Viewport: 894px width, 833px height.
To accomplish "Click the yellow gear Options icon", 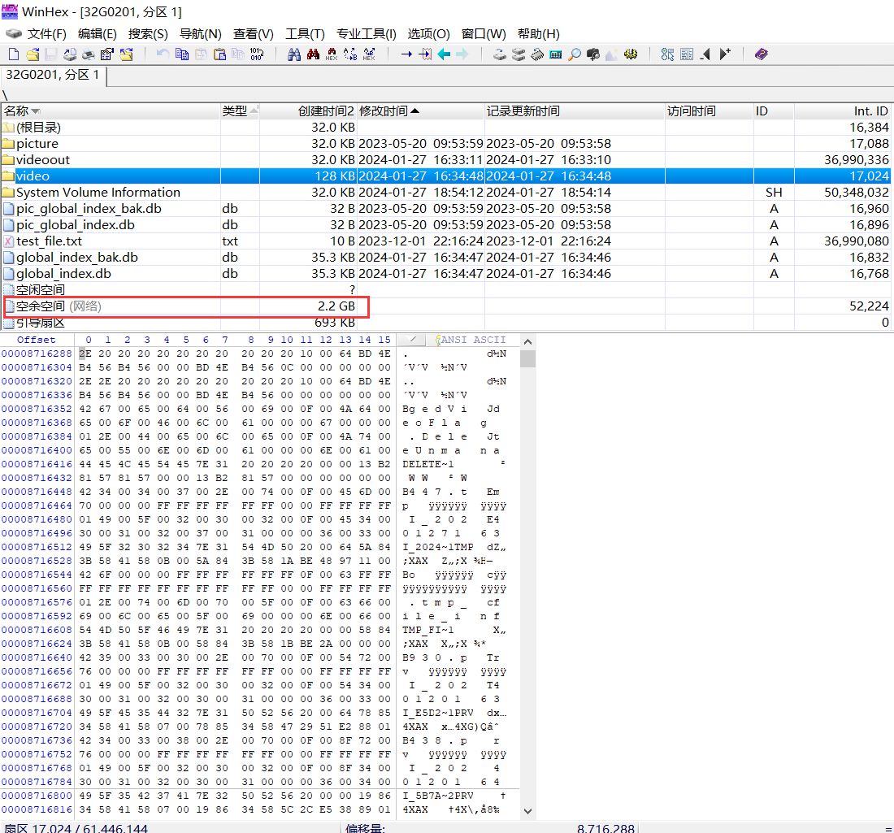I will (x=631, y=54).
